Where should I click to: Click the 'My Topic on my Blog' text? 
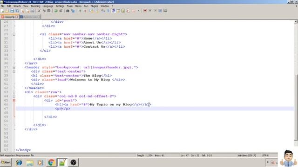click(x=111, y=104)
